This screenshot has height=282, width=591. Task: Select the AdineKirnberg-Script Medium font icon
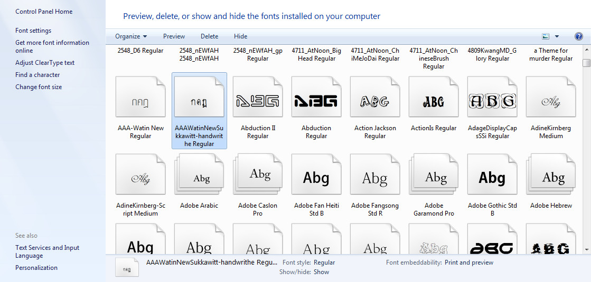[140, 174]
